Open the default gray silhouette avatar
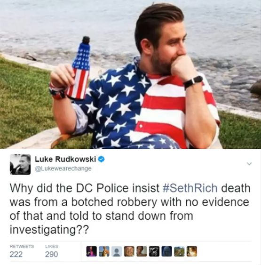Image resolution: width=261 pixels, height=265 pixels. (x=117, y=251)
